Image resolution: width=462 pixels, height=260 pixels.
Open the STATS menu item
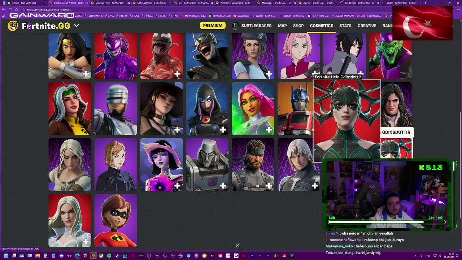[x=345, y=26]
